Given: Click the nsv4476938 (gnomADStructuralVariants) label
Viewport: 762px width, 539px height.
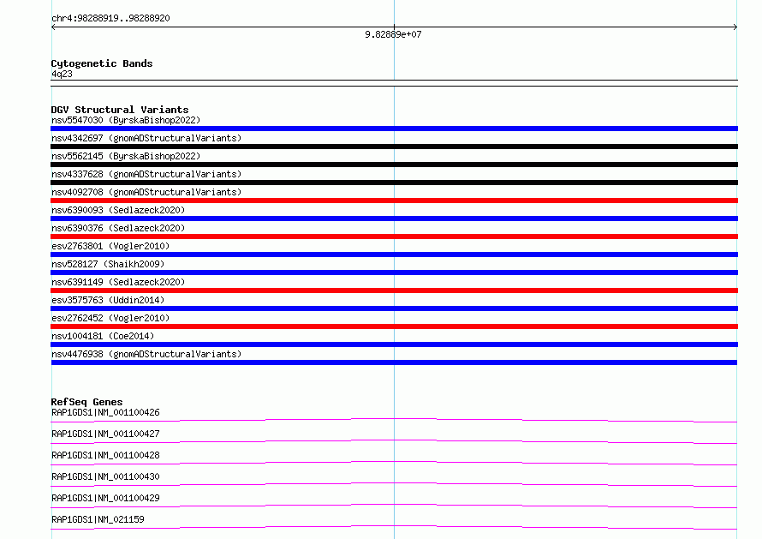Looking at the screenshot, I should (146, 354).
